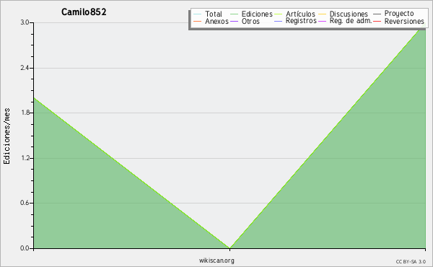The width and height of the screenshot is (433, 267).
Task: Click the 2.4 y-axis value
Action: point(25,68)
